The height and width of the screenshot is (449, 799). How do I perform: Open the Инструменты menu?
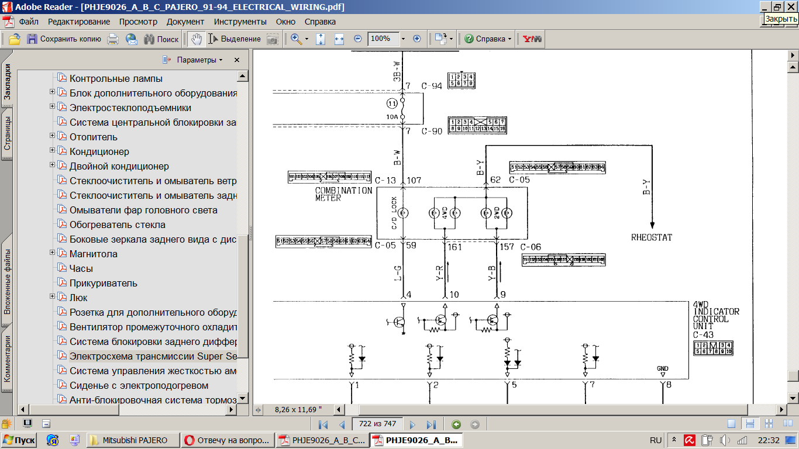pyautogui.click(x=240, y=22)
